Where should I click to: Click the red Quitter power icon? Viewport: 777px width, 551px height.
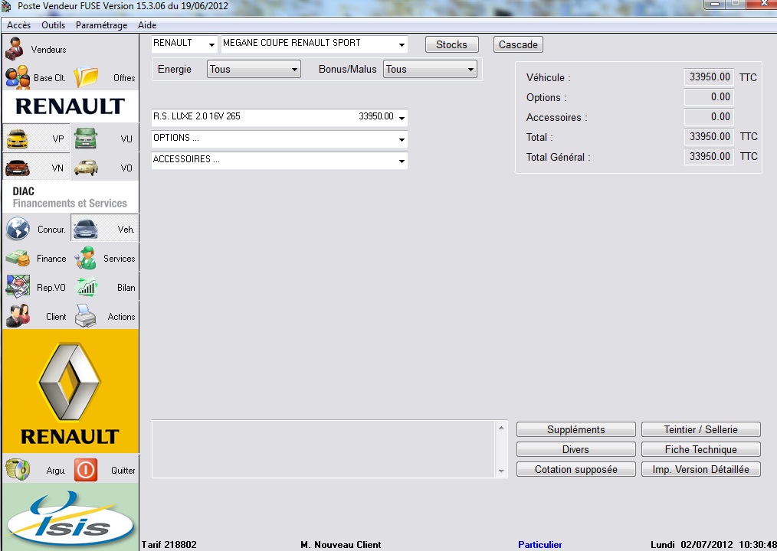(x=86, y=469)
